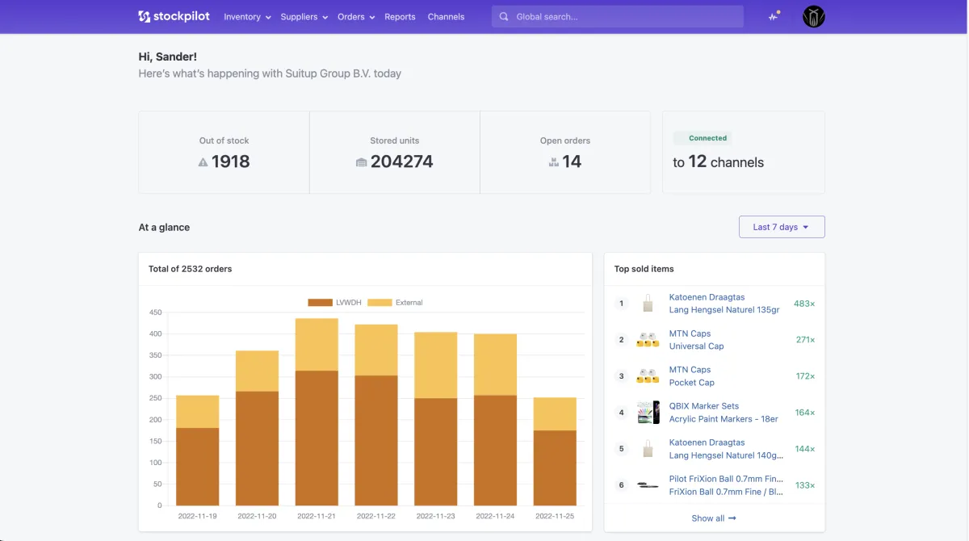Expand the Suppliers dropdown menu

[x=304, y=17]
